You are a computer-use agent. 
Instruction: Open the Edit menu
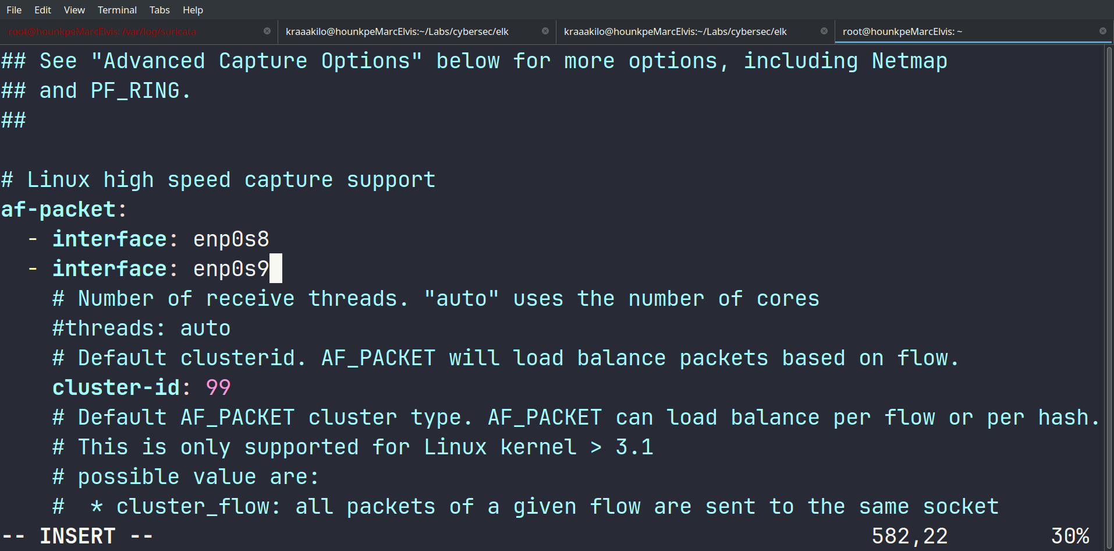[42, 10]
